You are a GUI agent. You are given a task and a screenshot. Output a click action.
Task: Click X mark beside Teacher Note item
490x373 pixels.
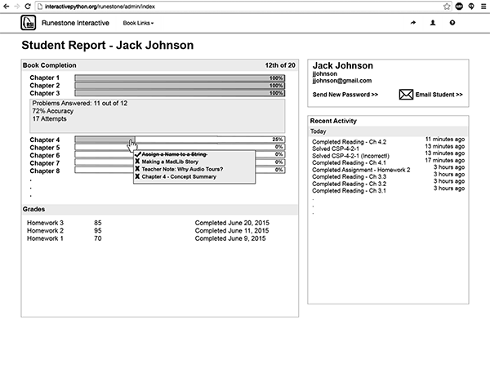[x=137, y=169]
